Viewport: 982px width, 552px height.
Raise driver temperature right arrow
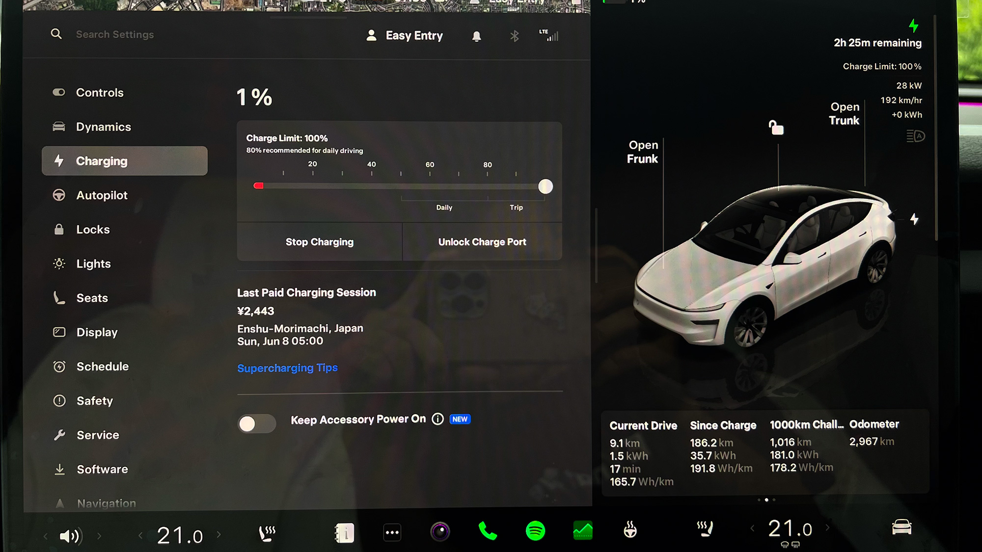click(x=219, y=534)
